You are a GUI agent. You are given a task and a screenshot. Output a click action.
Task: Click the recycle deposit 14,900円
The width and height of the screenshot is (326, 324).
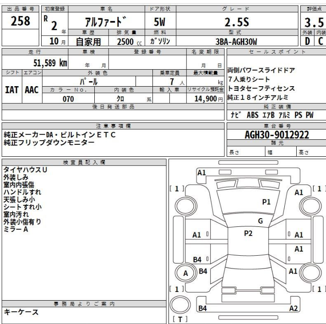click(209, 99)
